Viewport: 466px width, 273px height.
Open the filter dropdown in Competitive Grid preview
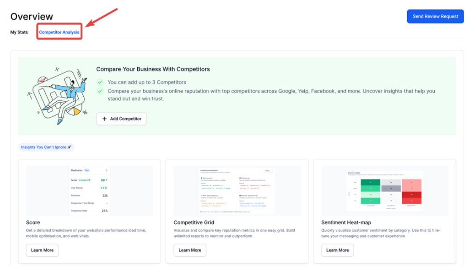click(268, 171)
